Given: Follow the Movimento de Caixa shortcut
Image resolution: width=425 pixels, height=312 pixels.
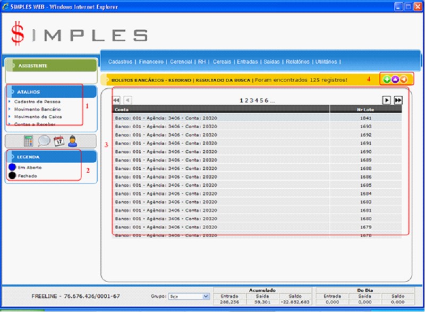Looking at the screenshot, I should 38,117.
